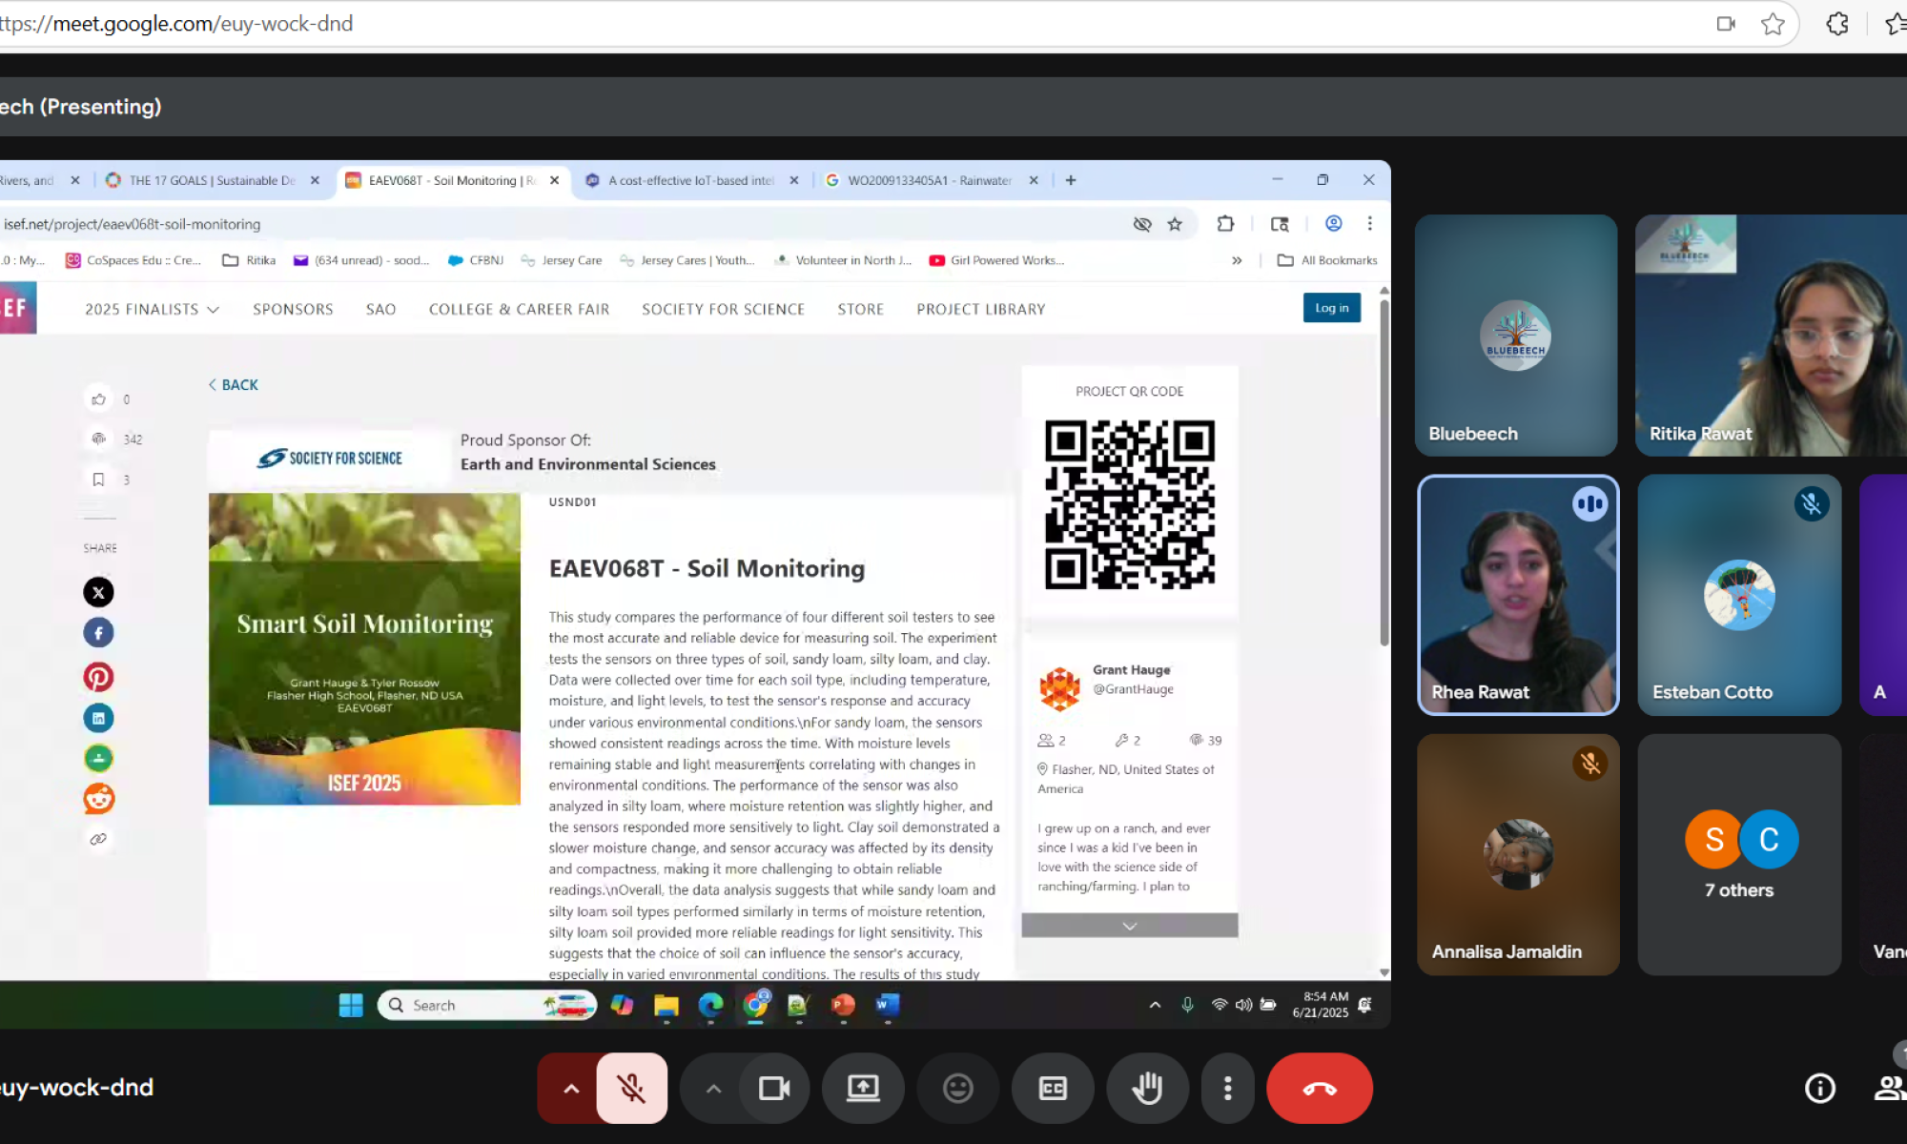Toggle microphone mute in Meet controls
This screenshot has width=1907, height=1144.
(x=631, y=1088)
